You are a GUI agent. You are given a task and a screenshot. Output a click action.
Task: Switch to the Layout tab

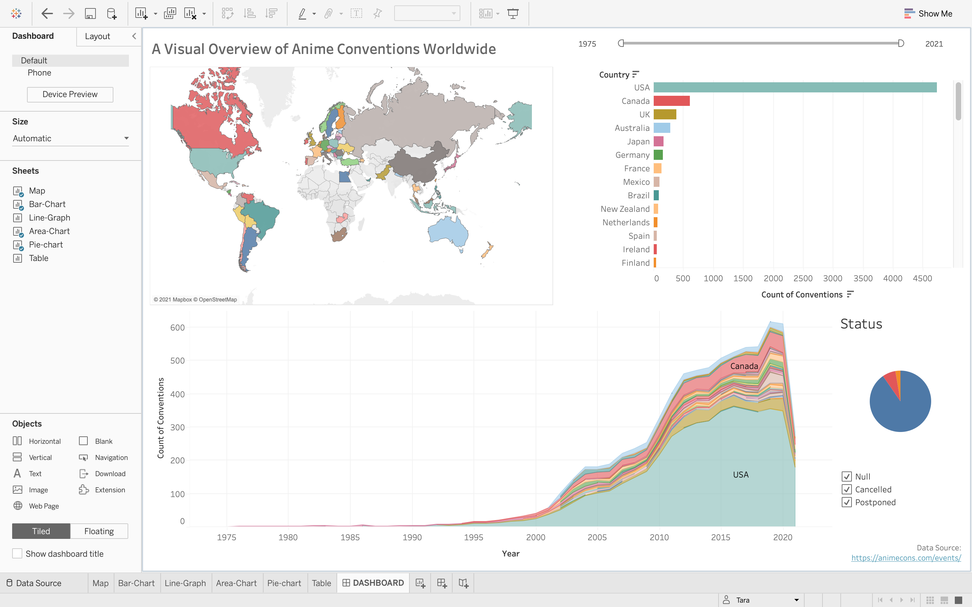pos(97,36)
